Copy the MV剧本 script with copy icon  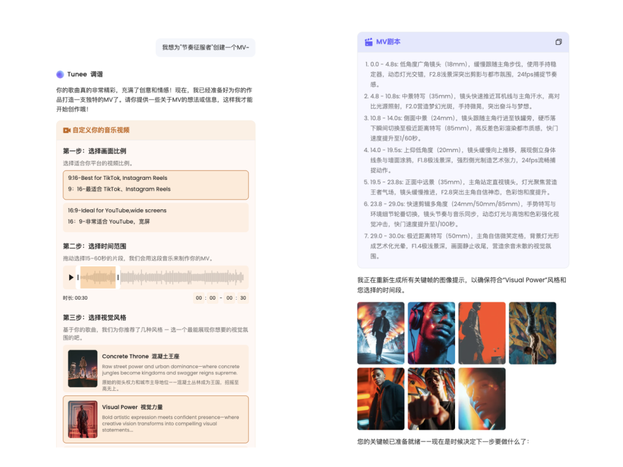[x=558, y=42]
